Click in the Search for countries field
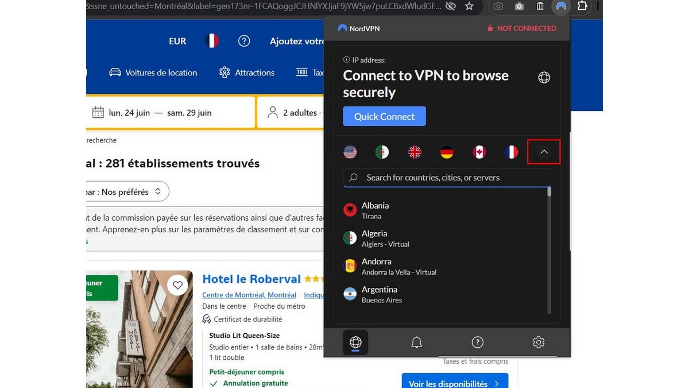Viewport: 689px width, 388px height. (447, 178)
